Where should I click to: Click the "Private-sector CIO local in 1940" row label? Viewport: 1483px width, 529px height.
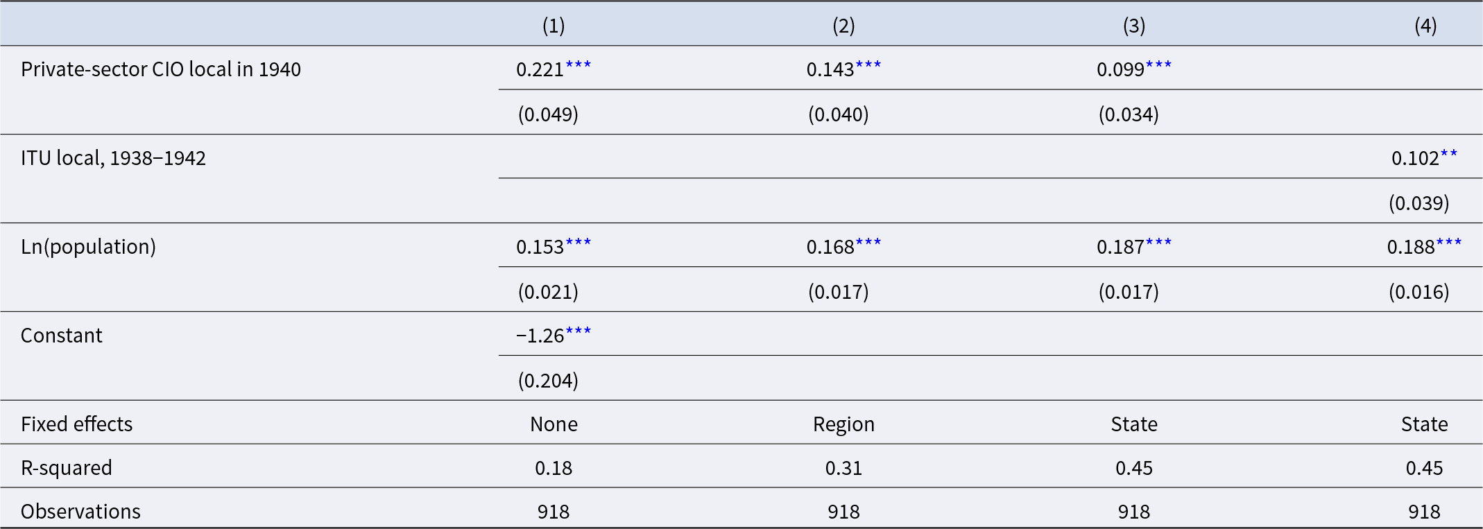[161, 69]
